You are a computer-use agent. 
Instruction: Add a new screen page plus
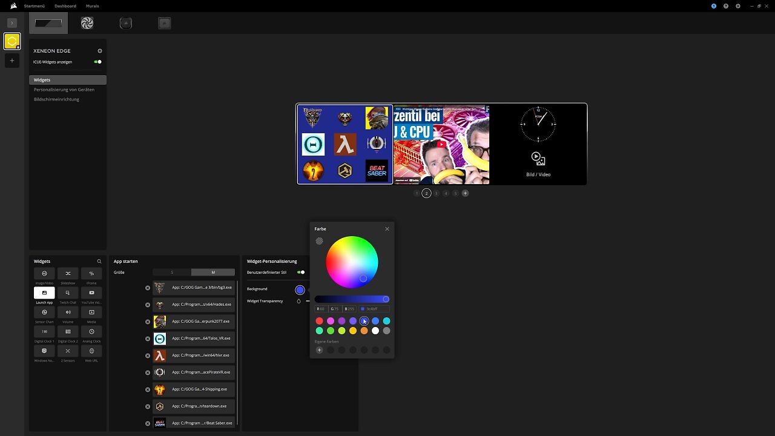(x=465, y=193)
